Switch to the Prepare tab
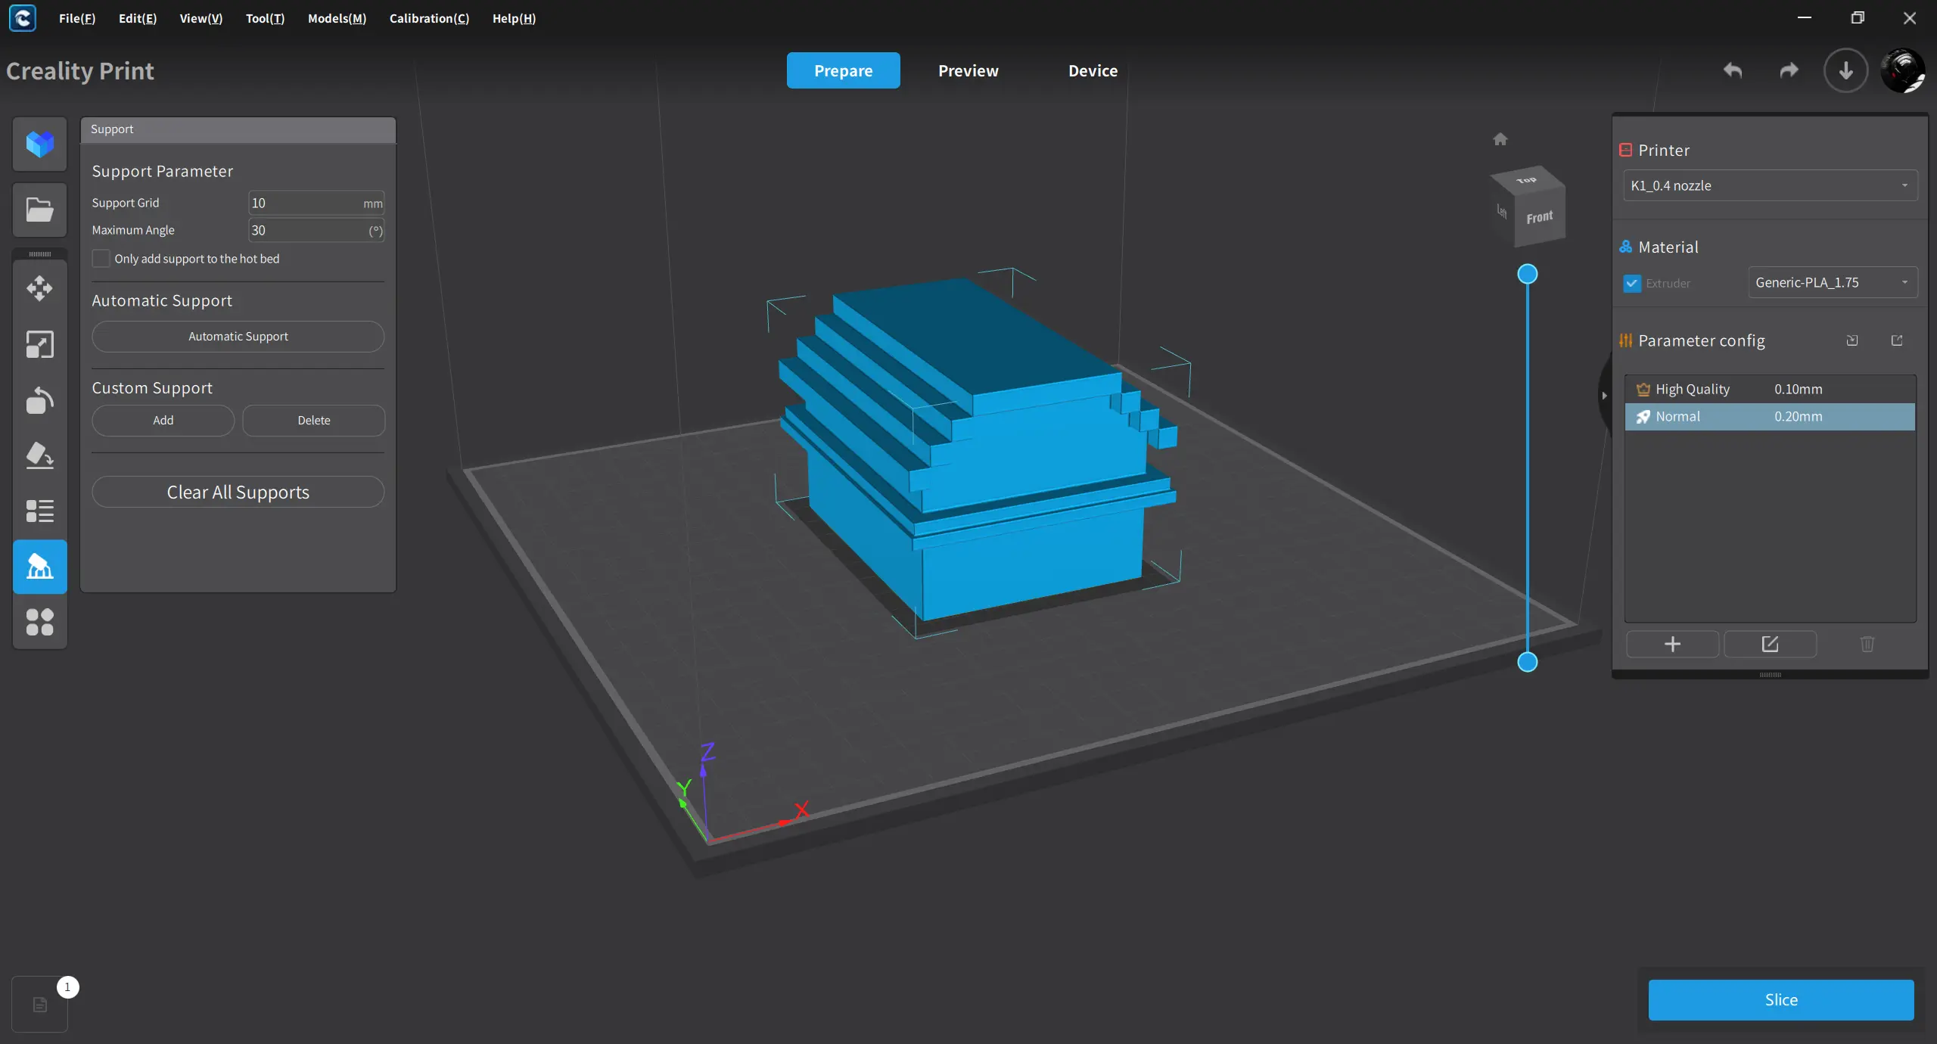Screen dimensions: 1937x1044 [x=843, y=70]
